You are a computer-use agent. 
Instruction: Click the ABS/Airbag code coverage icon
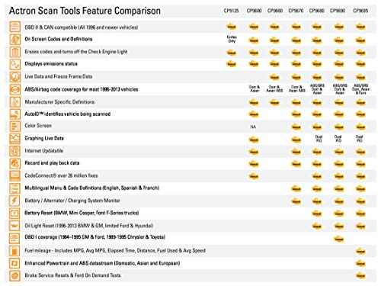click(x=14, y=89)
